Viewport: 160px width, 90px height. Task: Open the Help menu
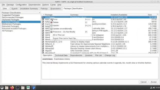(x=59, y=5)
